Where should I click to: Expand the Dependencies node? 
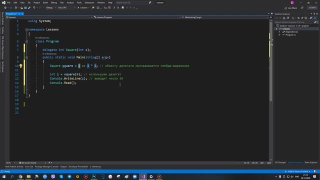tap(279, 32)
